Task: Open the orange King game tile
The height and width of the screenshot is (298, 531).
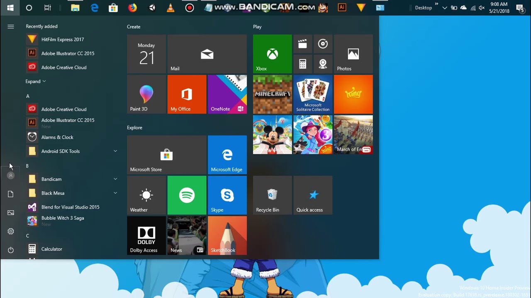Action: point(353,94)
